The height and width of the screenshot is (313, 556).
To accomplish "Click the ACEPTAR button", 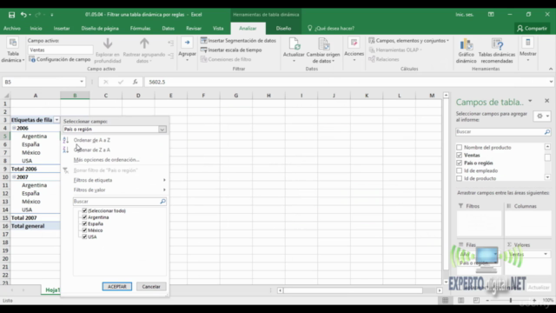I will coord(117,286).
